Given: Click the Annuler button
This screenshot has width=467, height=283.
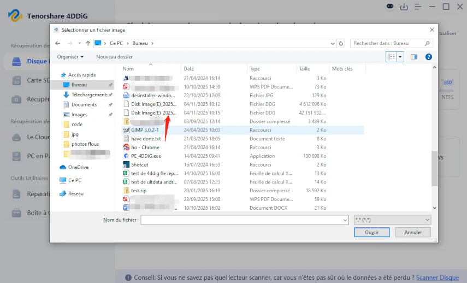Looking at the screenshot, I should tap(413, 232).
